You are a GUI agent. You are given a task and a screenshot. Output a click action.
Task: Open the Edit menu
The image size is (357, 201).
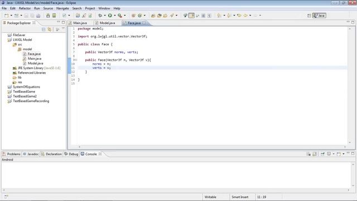(x=13, y=8)
